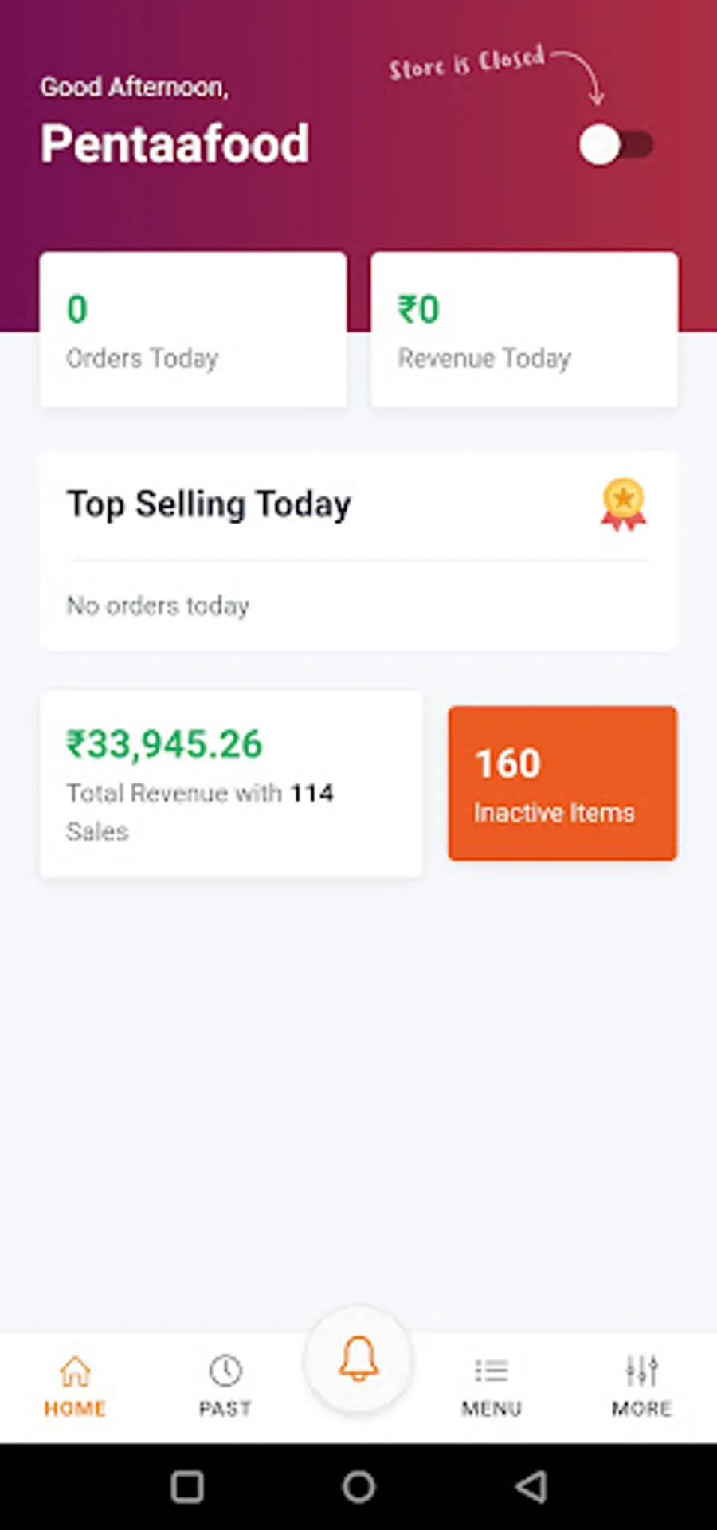Click the top selling award badge icon
The width and height of the screenshot is (717, 1530).
pyautogui.click(x=623, y=504)
